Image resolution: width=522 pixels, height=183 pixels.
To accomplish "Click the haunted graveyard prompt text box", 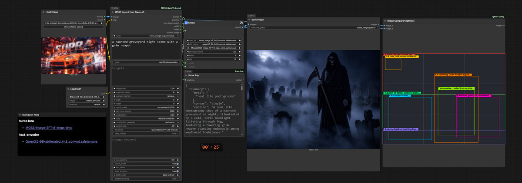I will [x=146, y=49].
